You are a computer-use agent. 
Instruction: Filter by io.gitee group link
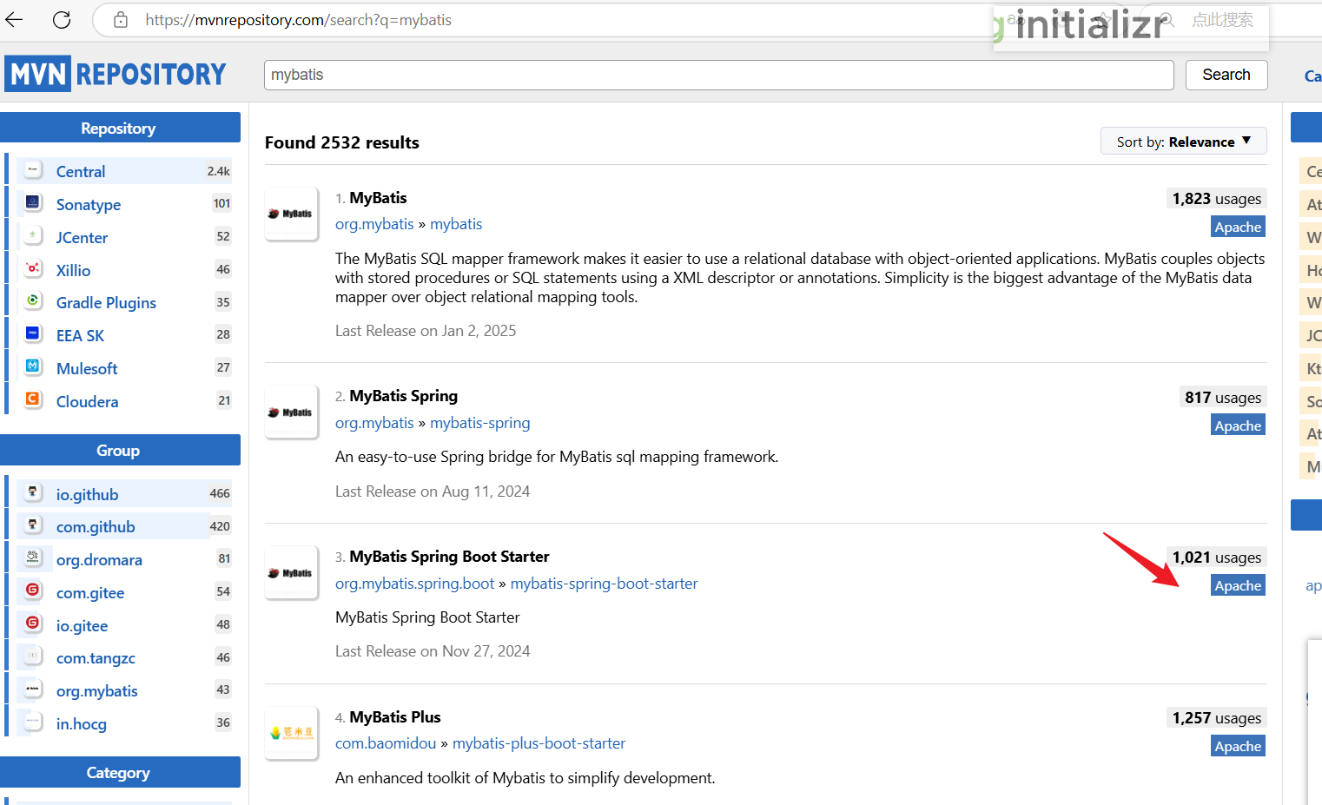[x=82, y=625]
